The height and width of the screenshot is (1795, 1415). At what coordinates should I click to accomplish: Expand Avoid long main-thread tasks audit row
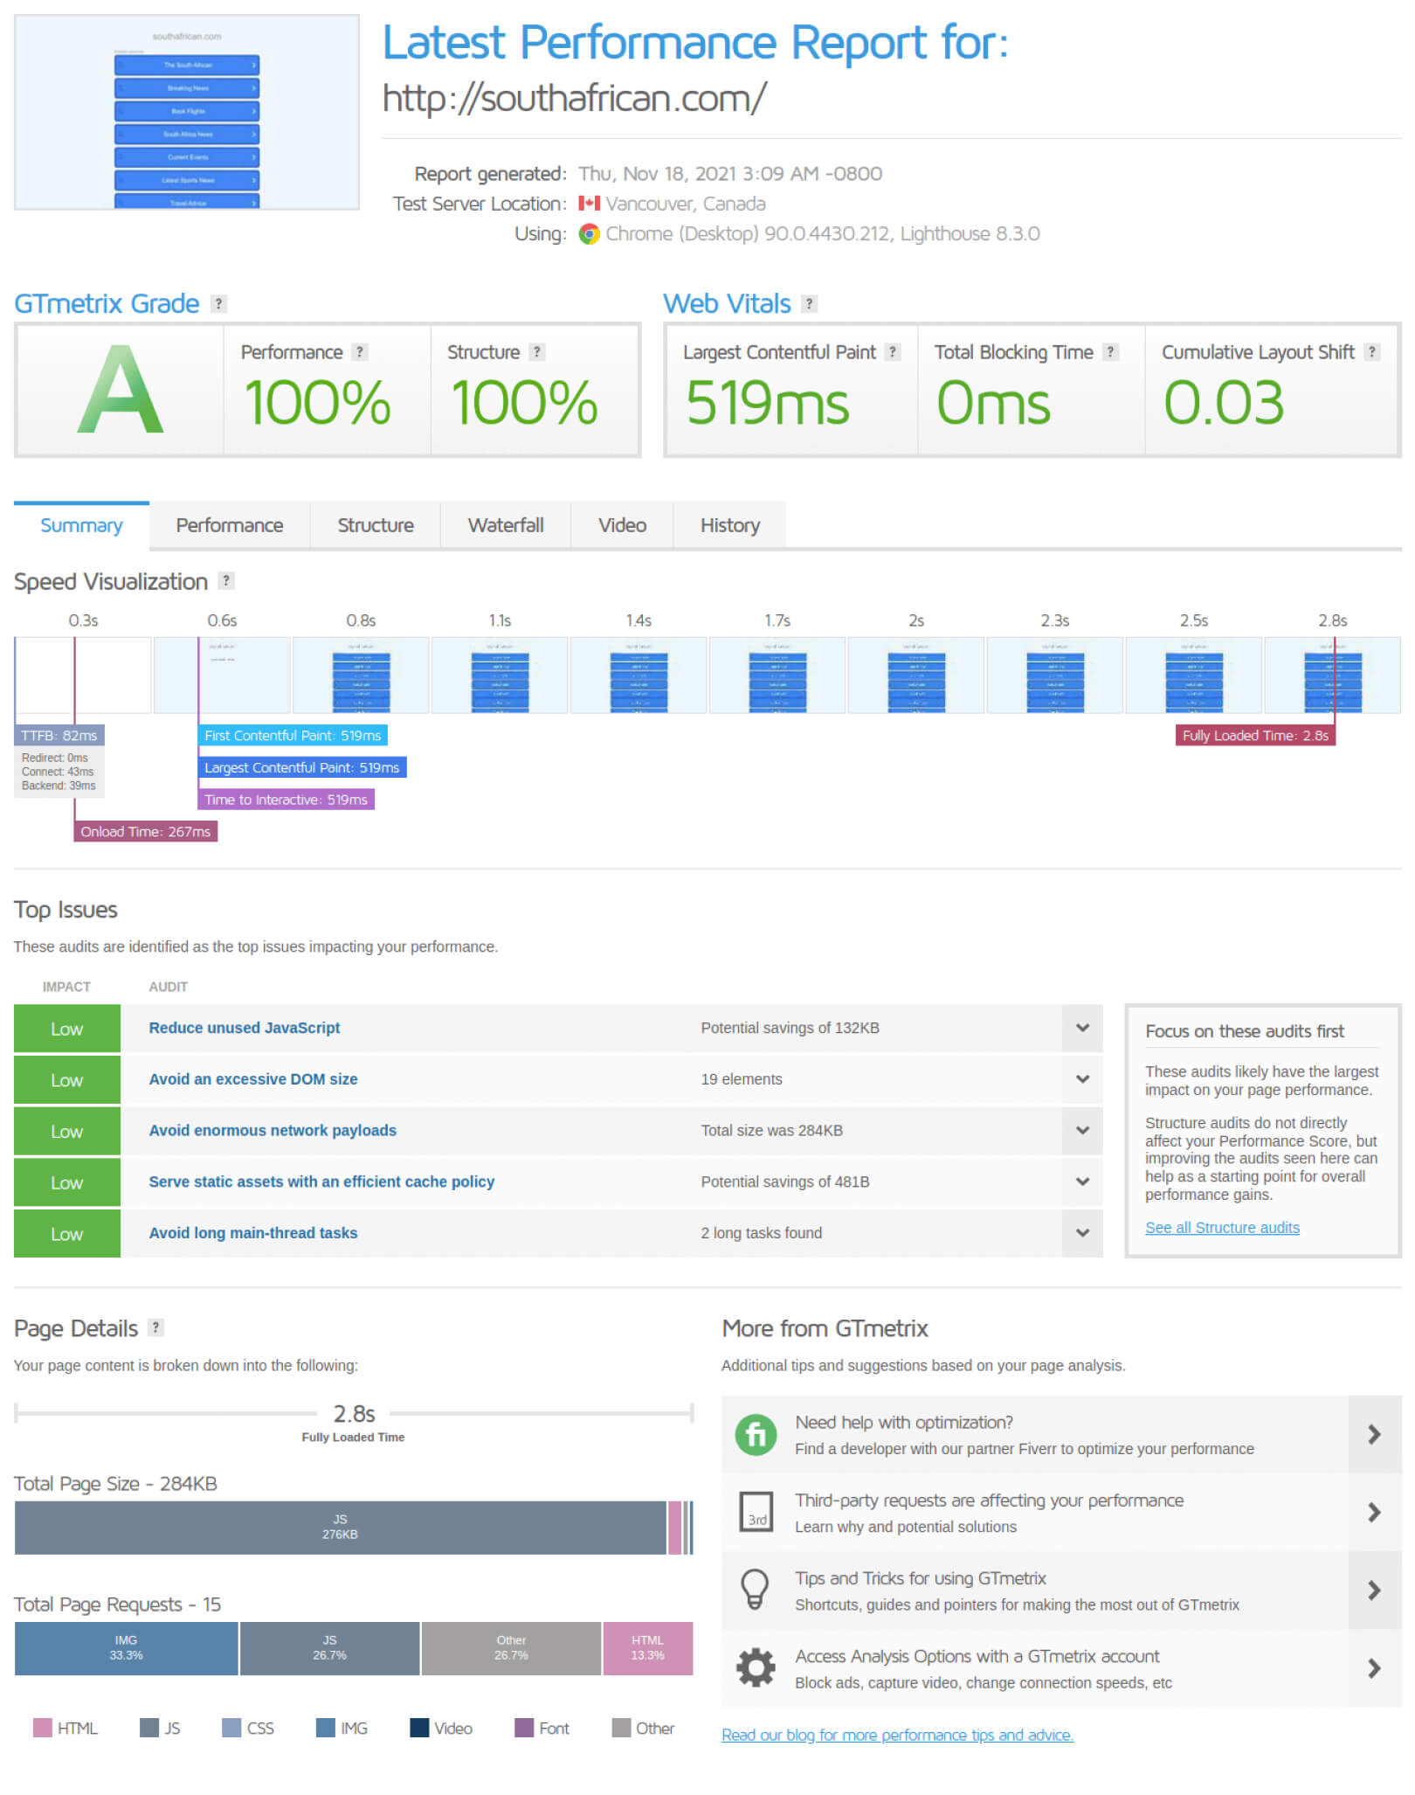coord(1082,1233)
